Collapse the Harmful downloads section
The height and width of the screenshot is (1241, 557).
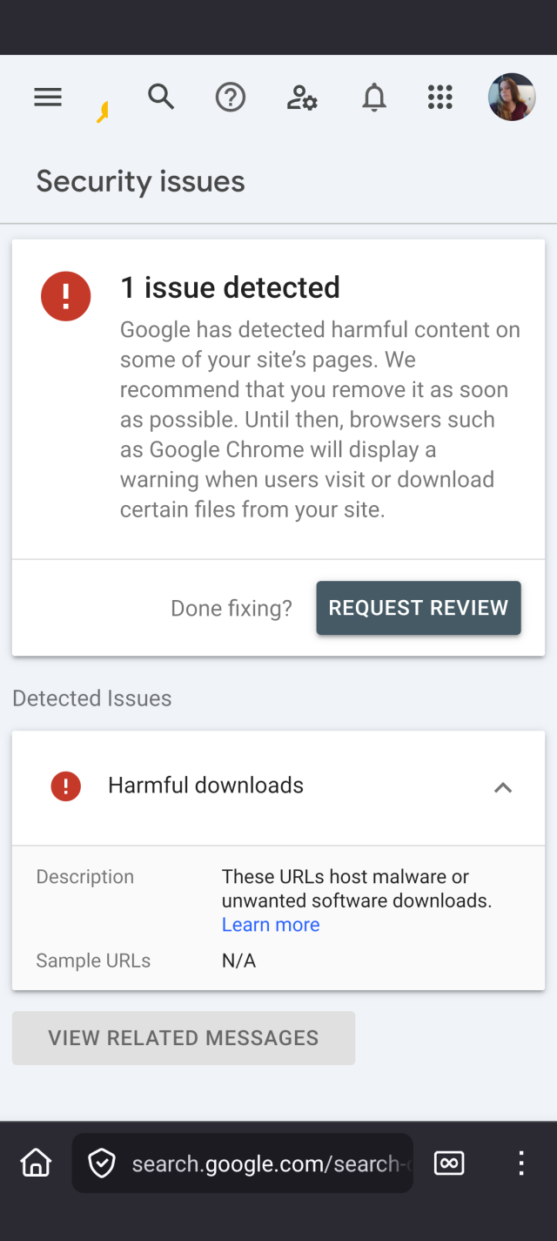(502, 786)
